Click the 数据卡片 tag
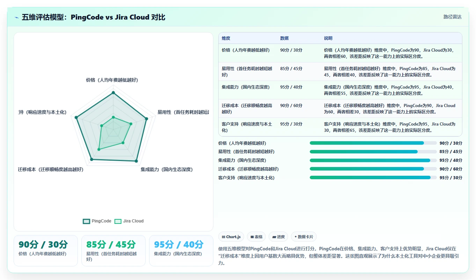Image resolution: width=476 pixels, height=280 pixels. [303, 237]
